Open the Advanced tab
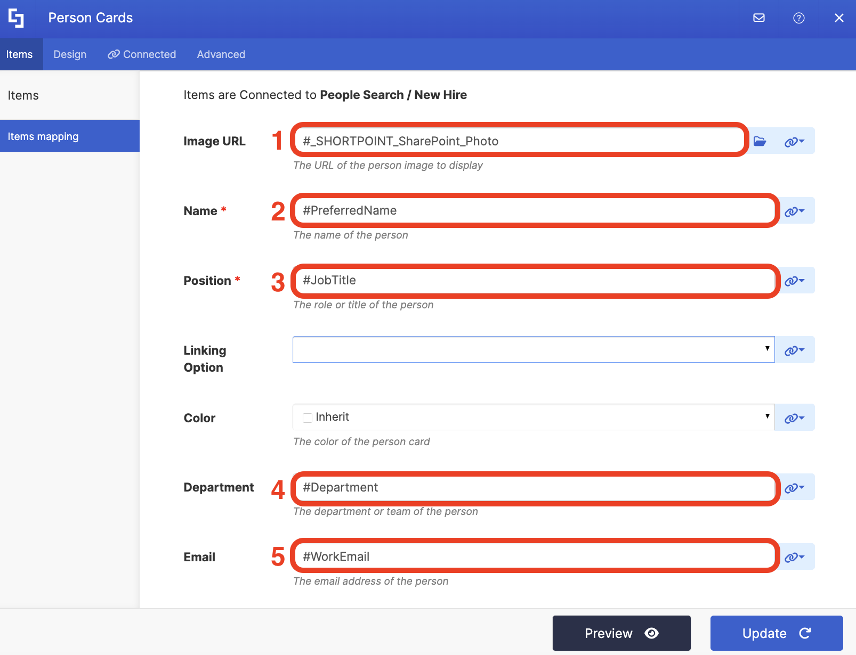856x655 pixels. point(221,54)
